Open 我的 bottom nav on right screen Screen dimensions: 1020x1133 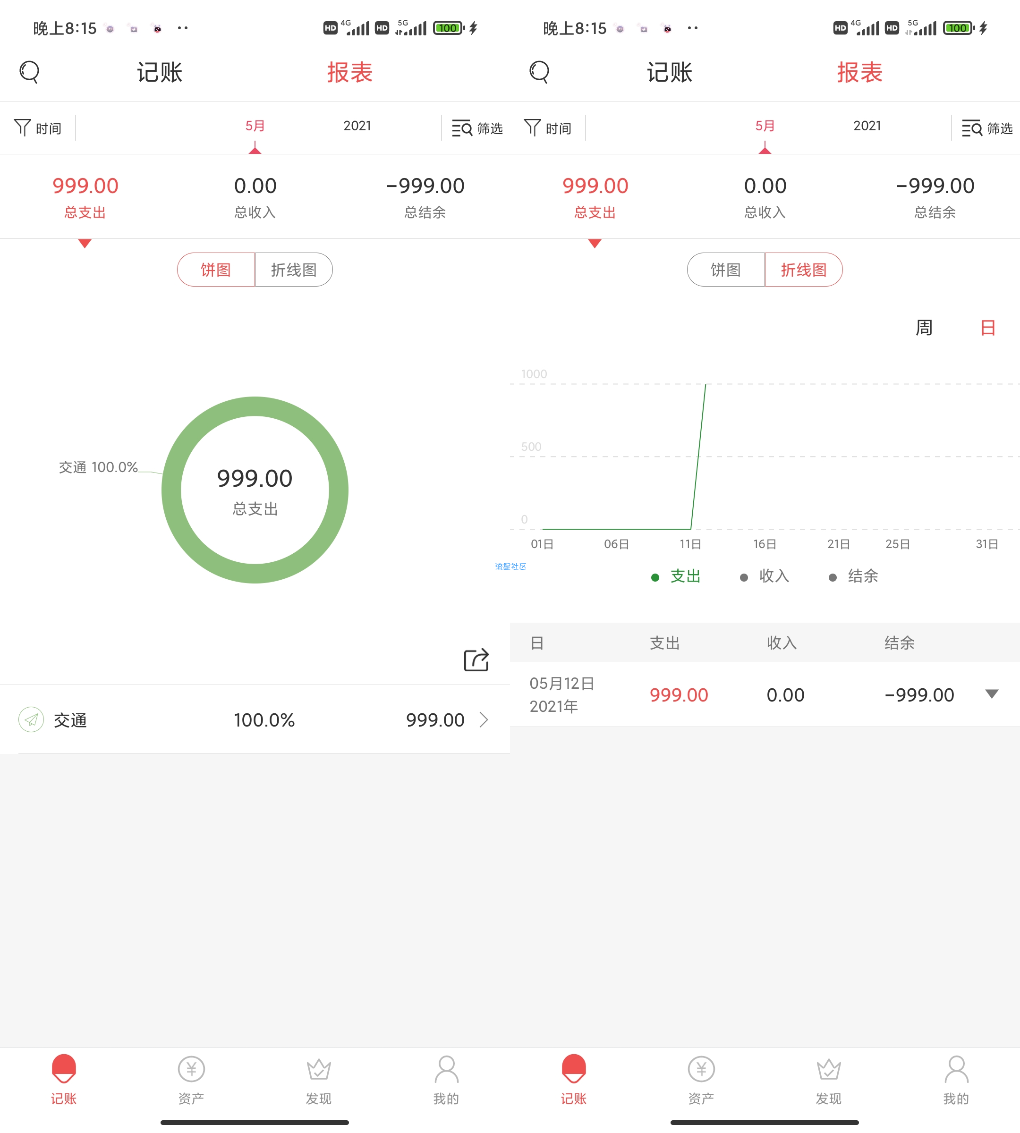(956, 1079)
